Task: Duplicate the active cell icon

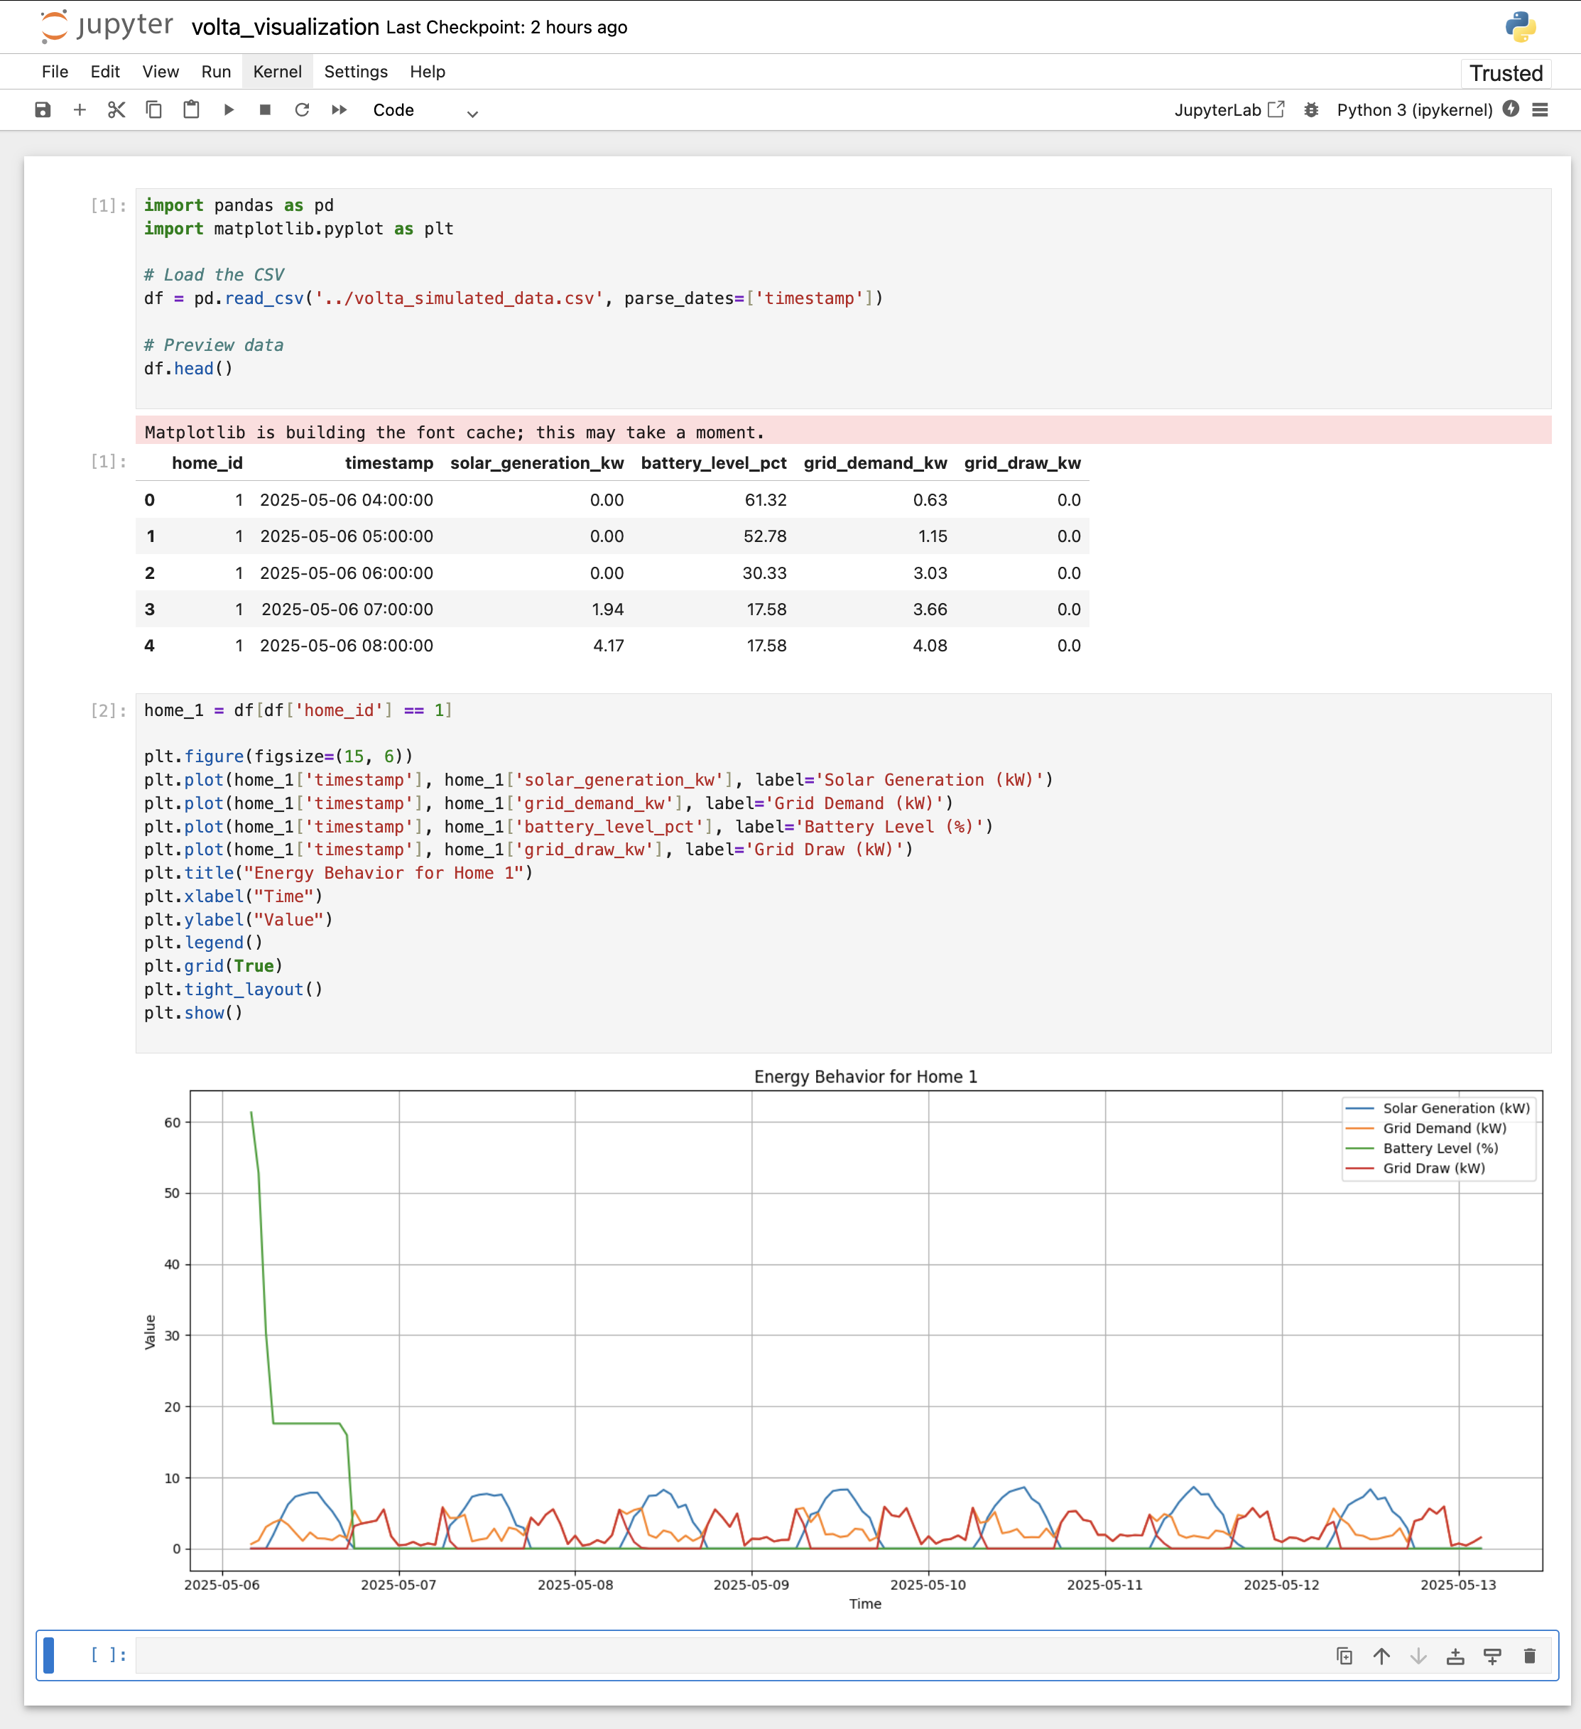Action: click(1344, 1655)
